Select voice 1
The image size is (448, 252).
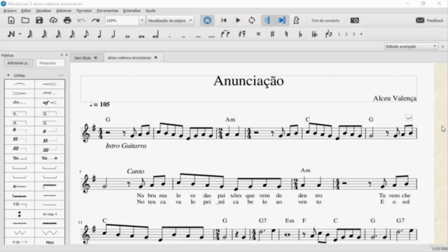[339, 34]
